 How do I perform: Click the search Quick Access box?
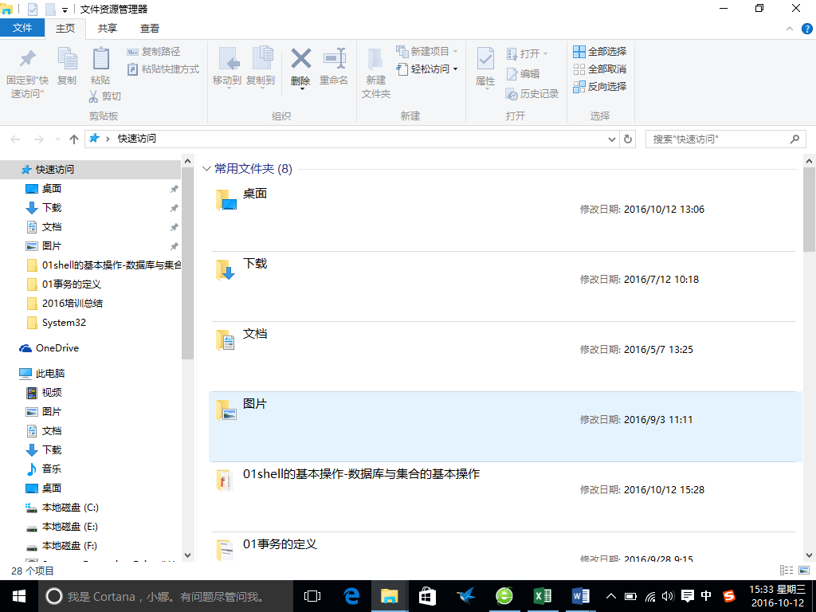[x=725, y=139]
